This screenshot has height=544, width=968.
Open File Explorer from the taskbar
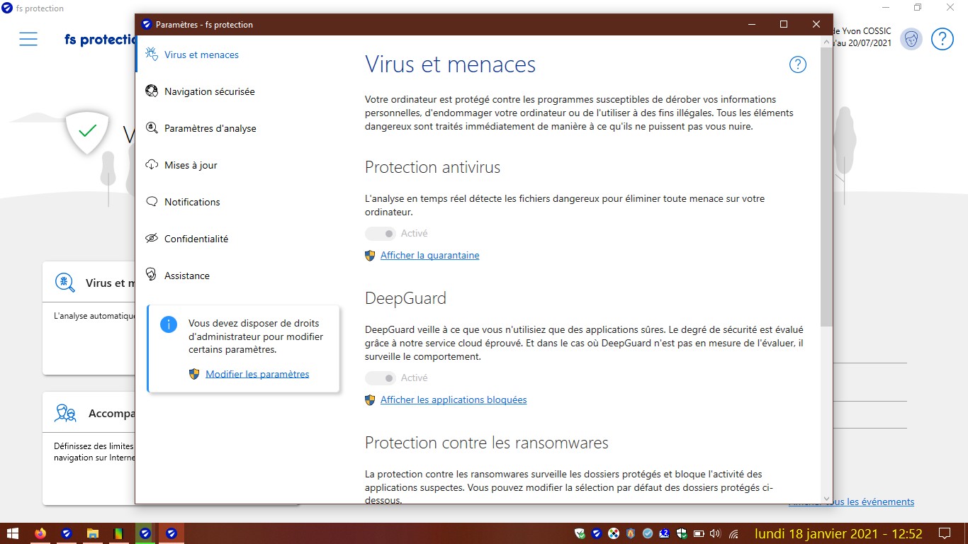point(92,533)
